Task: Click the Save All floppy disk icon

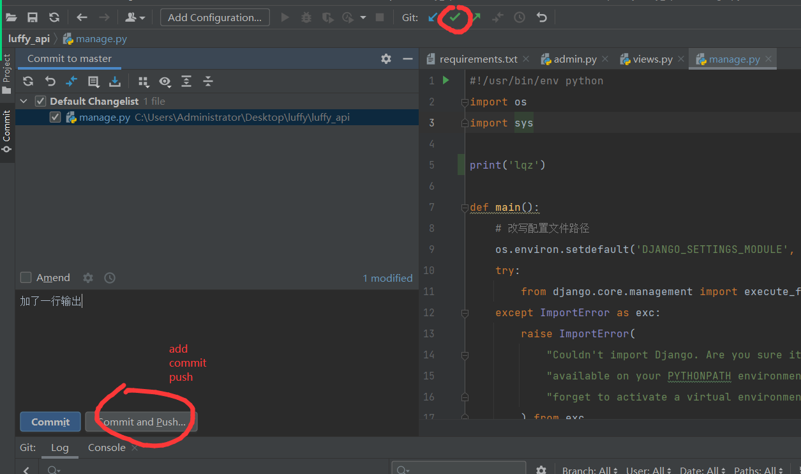Action: (33, 17)
